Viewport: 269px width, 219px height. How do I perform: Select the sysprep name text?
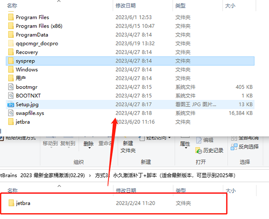point(26,61)
